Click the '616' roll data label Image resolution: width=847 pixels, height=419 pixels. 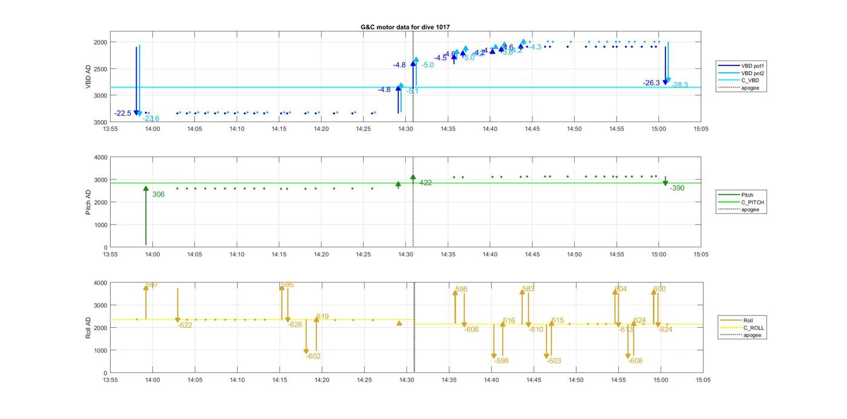pyautogui.click(x=509, y=321)
